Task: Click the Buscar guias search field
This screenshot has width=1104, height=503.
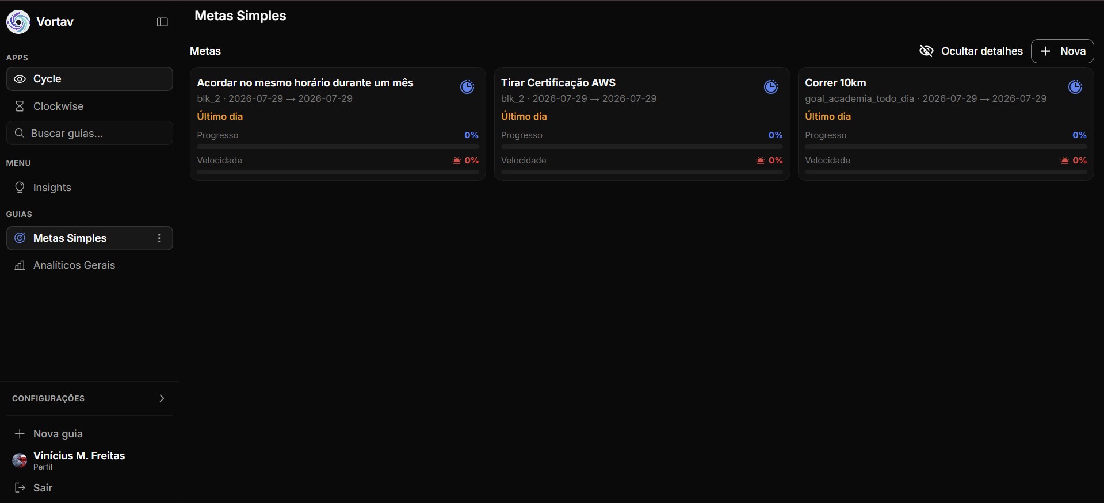Action: pyautogui.click(x=90, y=133)
